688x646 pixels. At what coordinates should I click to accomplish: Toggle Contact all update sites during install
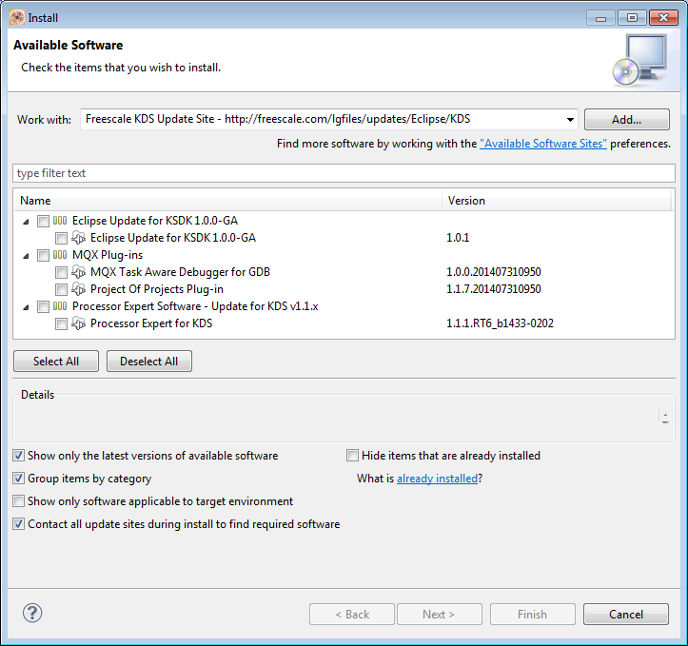[18, 523]
